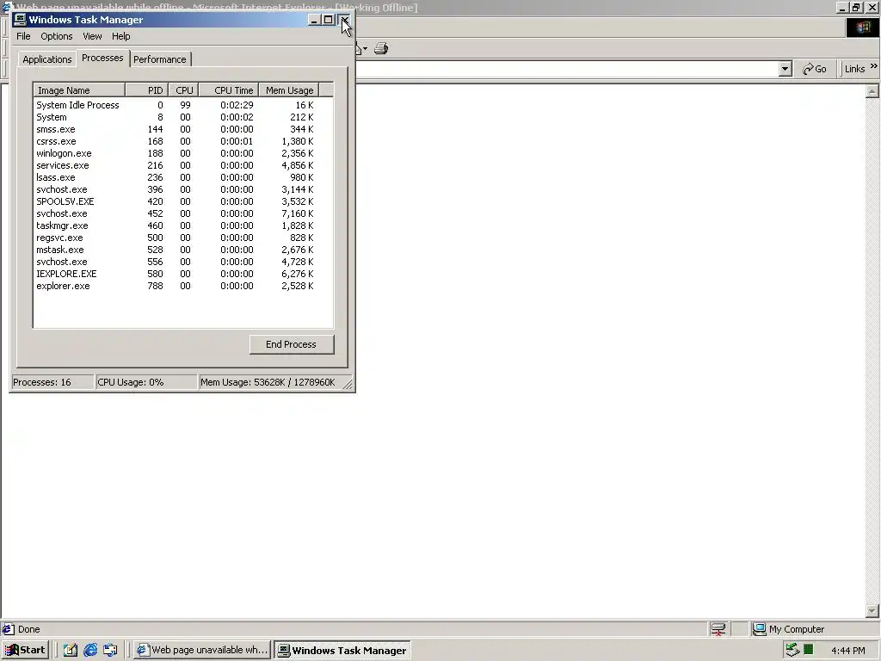Open the address bar dropdown arrow

click(x=786, y=69)
